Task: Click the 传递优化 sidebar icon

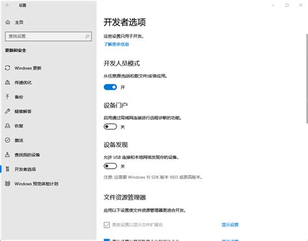Action: (8, 83)
